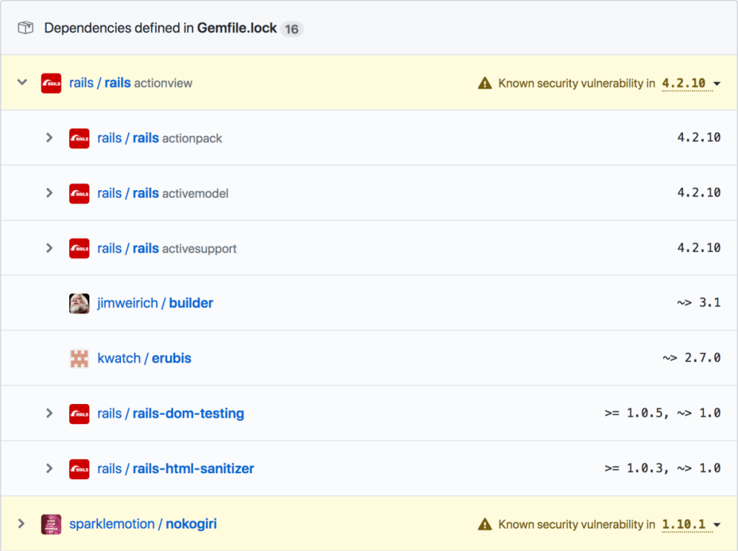The width and height of the screenshot is (738, 551).
Task: Click Known security vulnerability text in actionview row
Action: [x=577, y=84]
